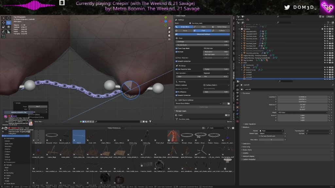335x188 pixels.
Task: Select the Vertex Group tab
Action: coord(221,27)
